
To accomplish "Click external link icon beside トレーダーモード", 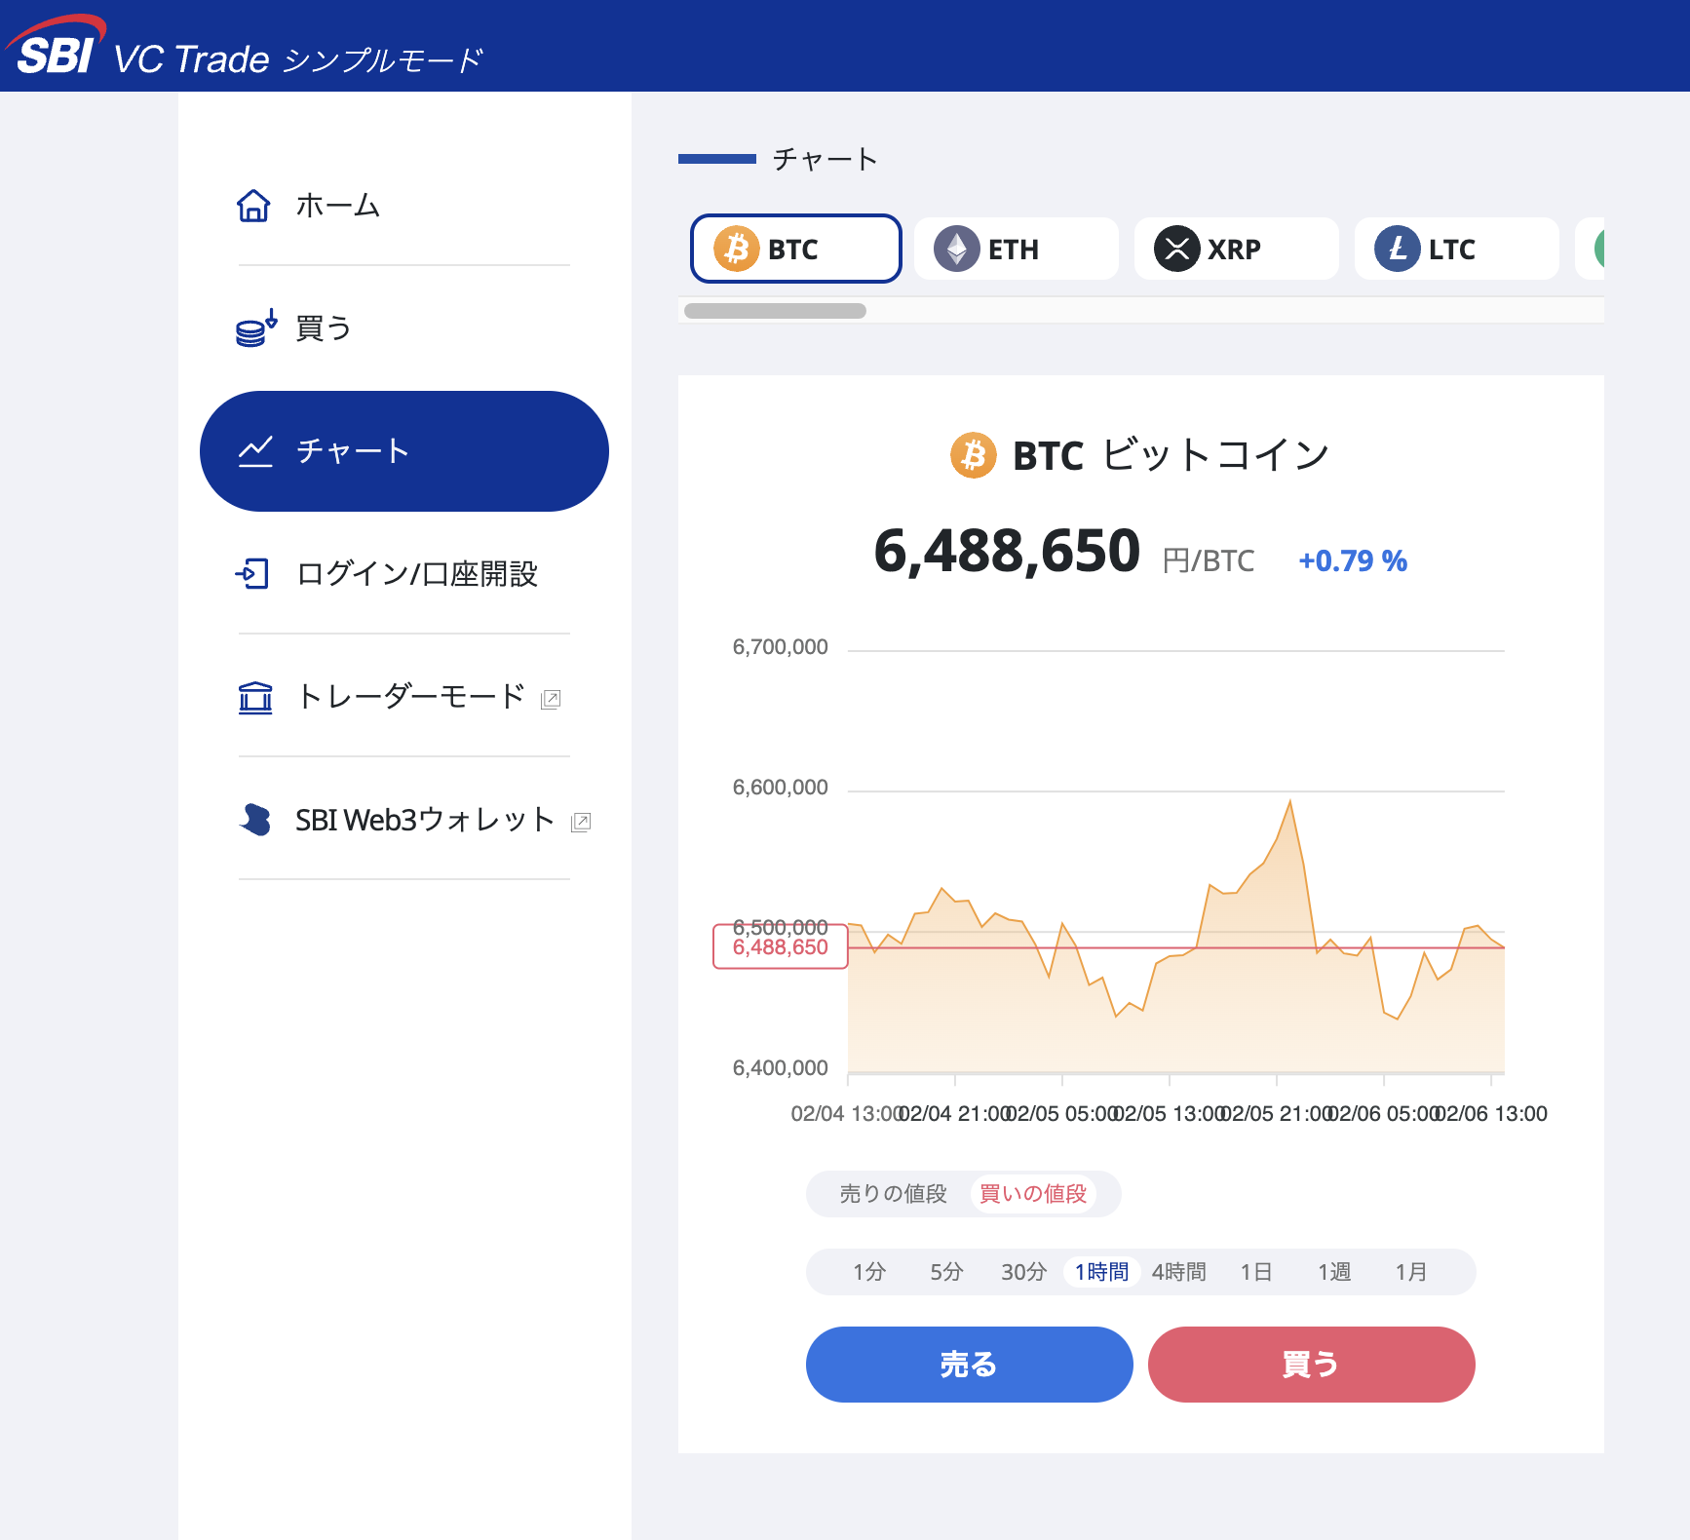I will (x=551, y=699).
